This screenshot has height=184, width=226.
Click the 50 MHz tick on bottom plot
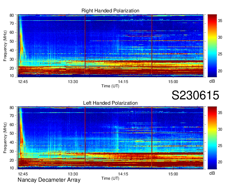[12, 134]
